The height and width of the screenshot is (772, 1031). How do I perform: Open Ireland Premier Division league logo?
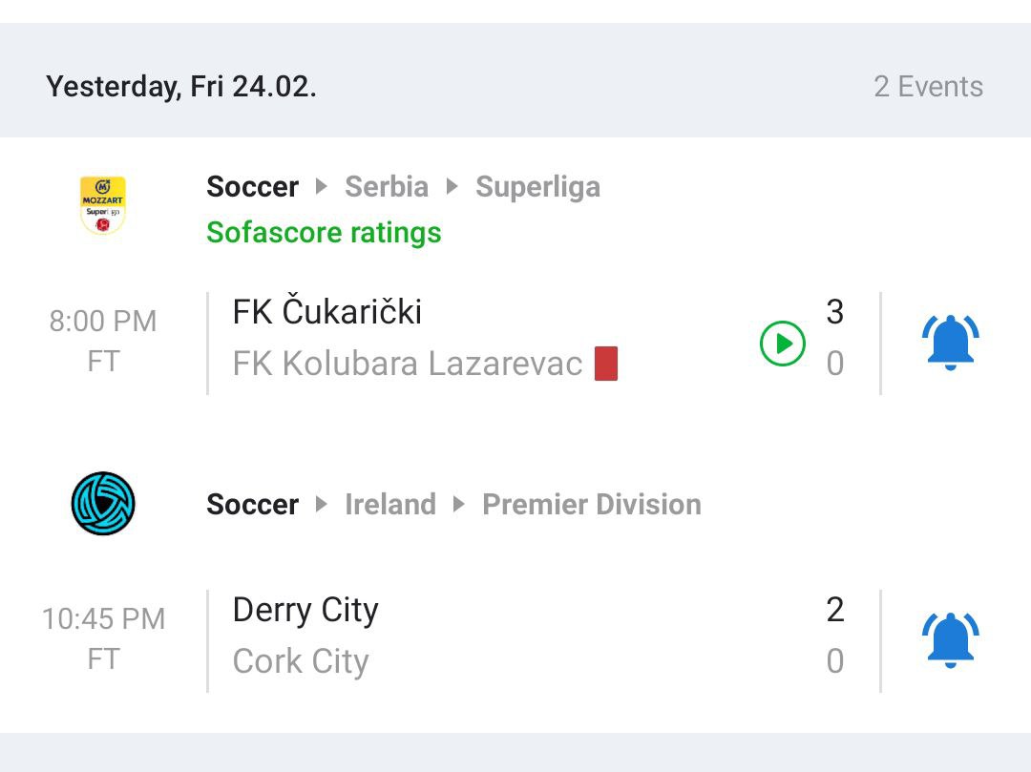tap(103, 503)
